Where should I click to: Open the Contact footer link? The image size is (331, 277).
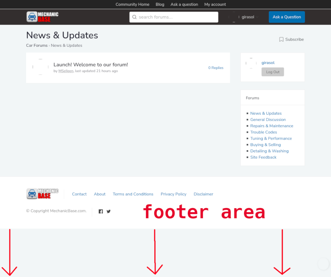79,194
